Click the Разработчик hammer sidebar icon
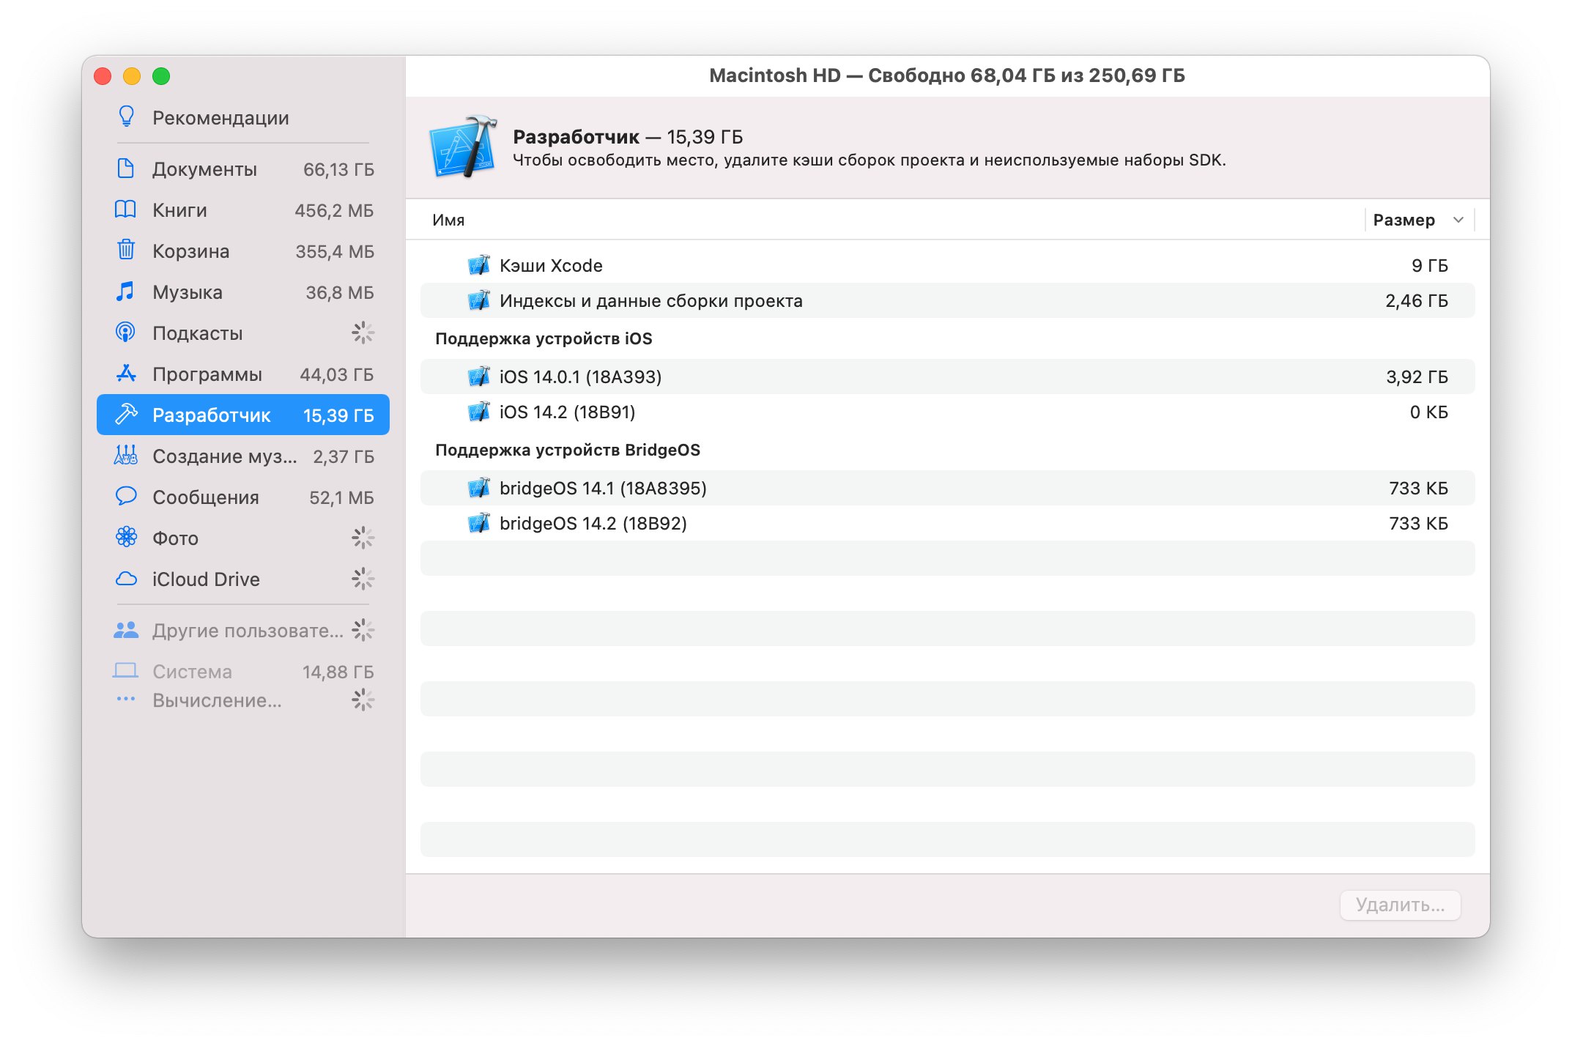1572x1046 pixels. pyautogui.click(x=126, y=415)
